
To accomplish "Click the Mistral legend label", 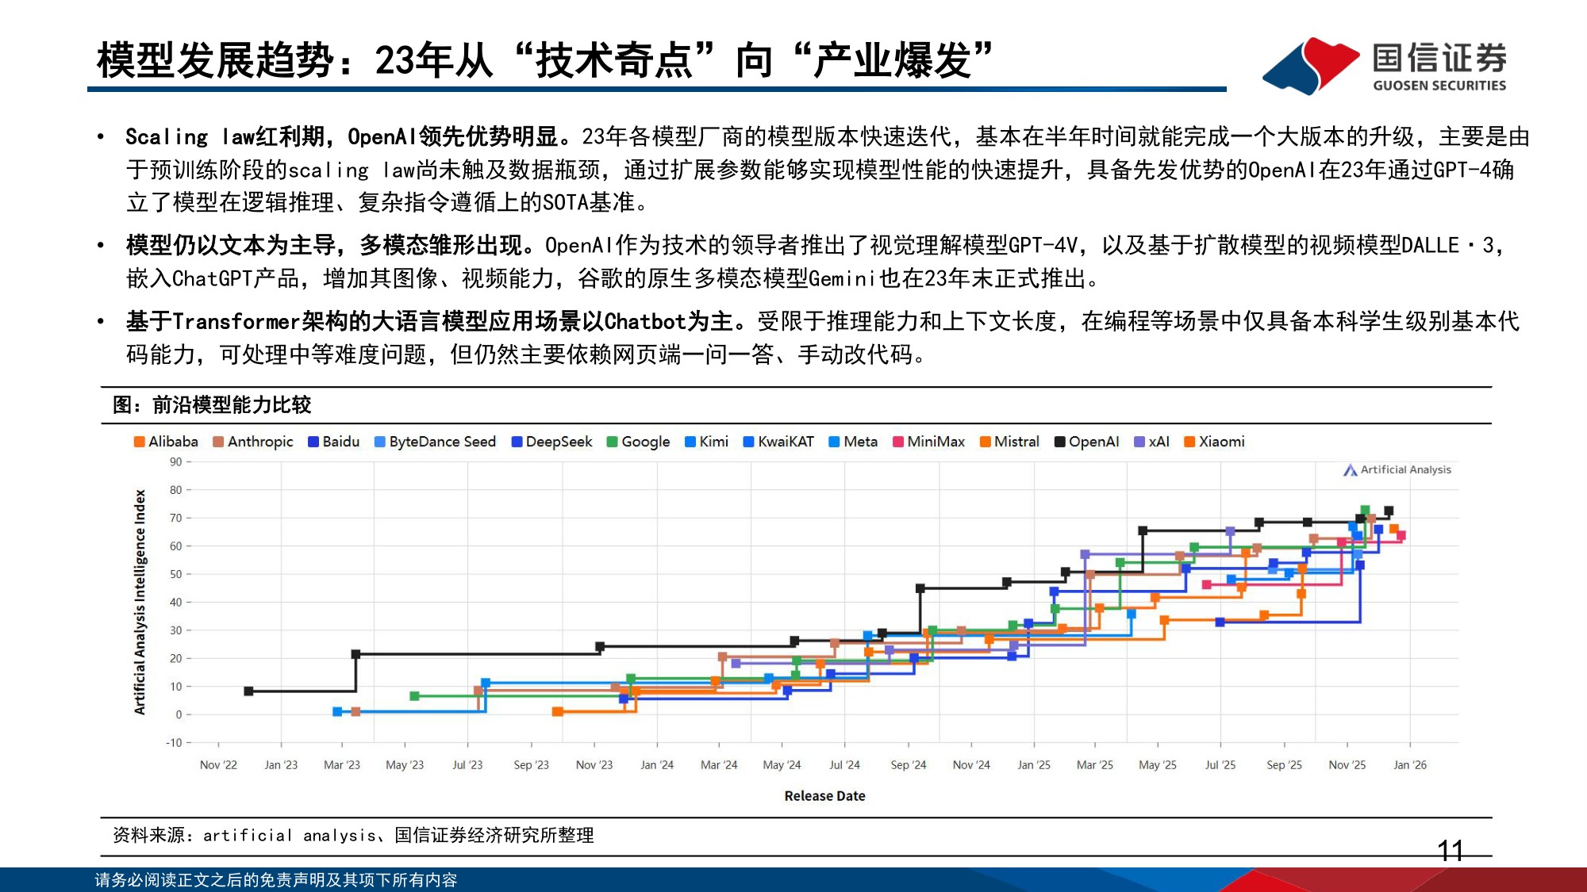I will coord(1016,442).
